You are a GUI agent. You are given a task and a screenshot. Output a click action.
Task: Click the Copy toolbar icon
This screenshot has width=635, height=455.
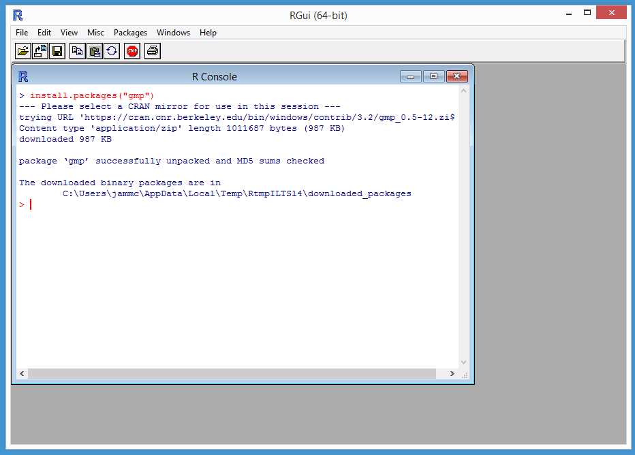(78, 51)
